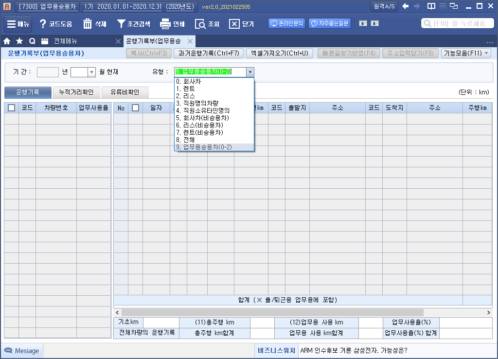Viewport: 498px width, 359px height.
Task: Click the first split-view layout icon
Action: pyautogui.click(x=363, y=23)
